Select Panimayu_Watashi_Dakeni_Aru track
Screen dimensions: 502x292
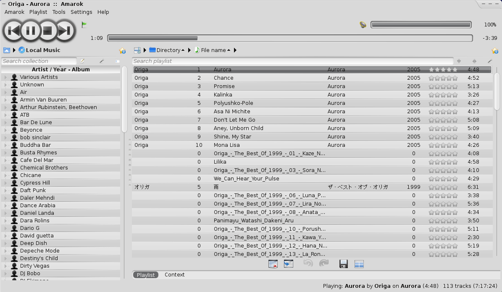[x=312, y=221]
